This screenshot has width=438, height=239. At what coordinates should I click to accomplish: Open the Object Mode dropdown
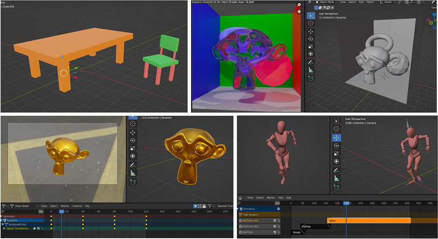tap(326, 2)
